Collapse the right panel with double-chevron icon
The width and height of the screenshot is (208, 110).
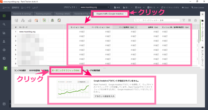click(203, 14)
